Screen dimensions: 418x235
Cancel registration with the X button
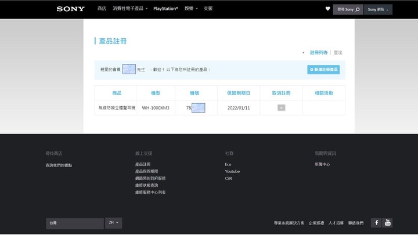click(281, 108)
